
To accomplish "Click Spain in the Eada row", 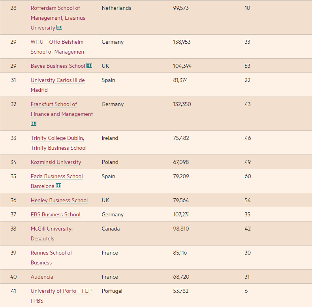I will coord(109,176).
